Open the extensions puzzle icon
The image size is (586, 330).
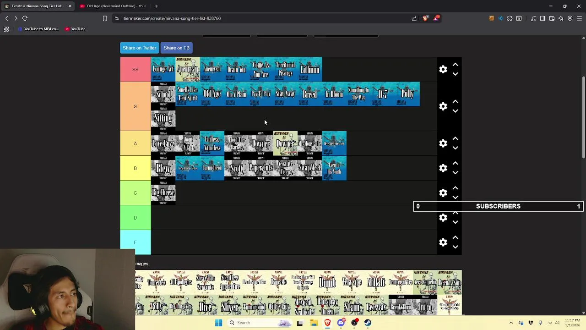click(x=510, y=18)
